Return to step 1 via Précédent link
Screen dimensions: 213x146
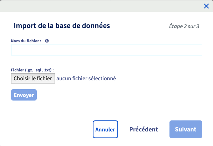(x=143, y=129)
